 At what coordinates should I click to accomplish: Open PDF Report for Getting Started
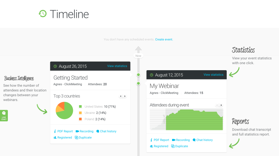(63, 131)
